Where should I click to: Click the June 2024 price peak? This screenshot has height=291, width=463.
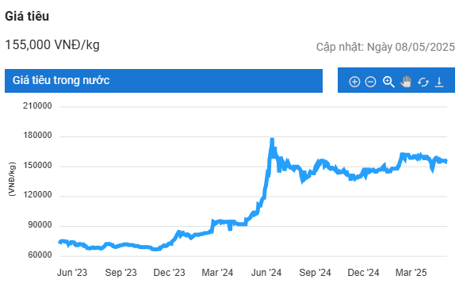272,140
